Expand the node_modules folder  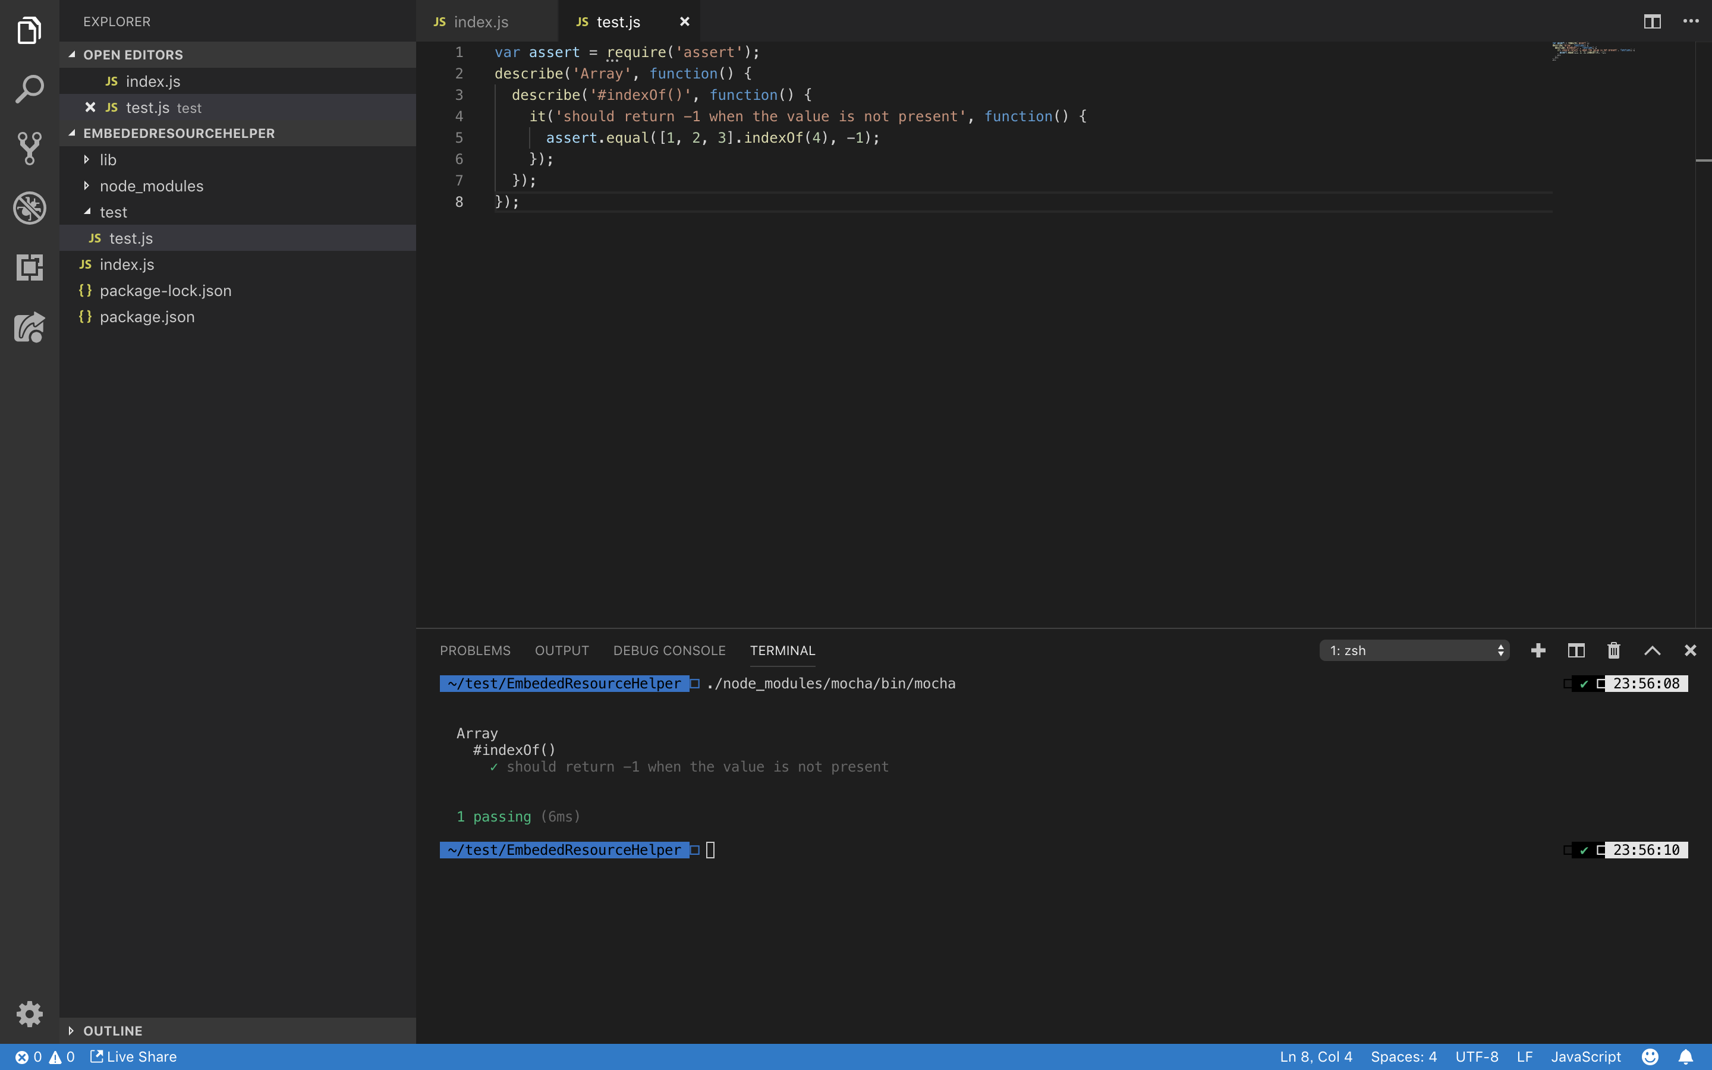click(x=238, y=186)
